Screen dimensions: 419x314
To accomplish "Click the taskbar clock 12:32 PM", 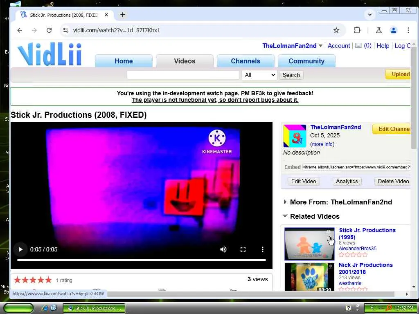I will [404, 308].
